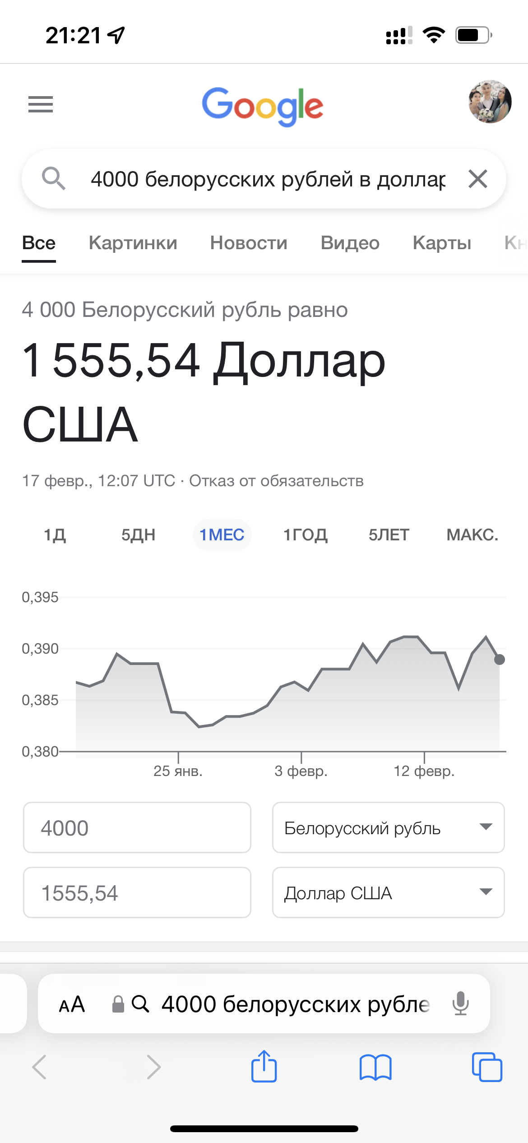Image resolution: width=528 pixels, height=1143 pixels.
Task: Open the Белорусский рубль currency dropdown
Action: [388, 827]
